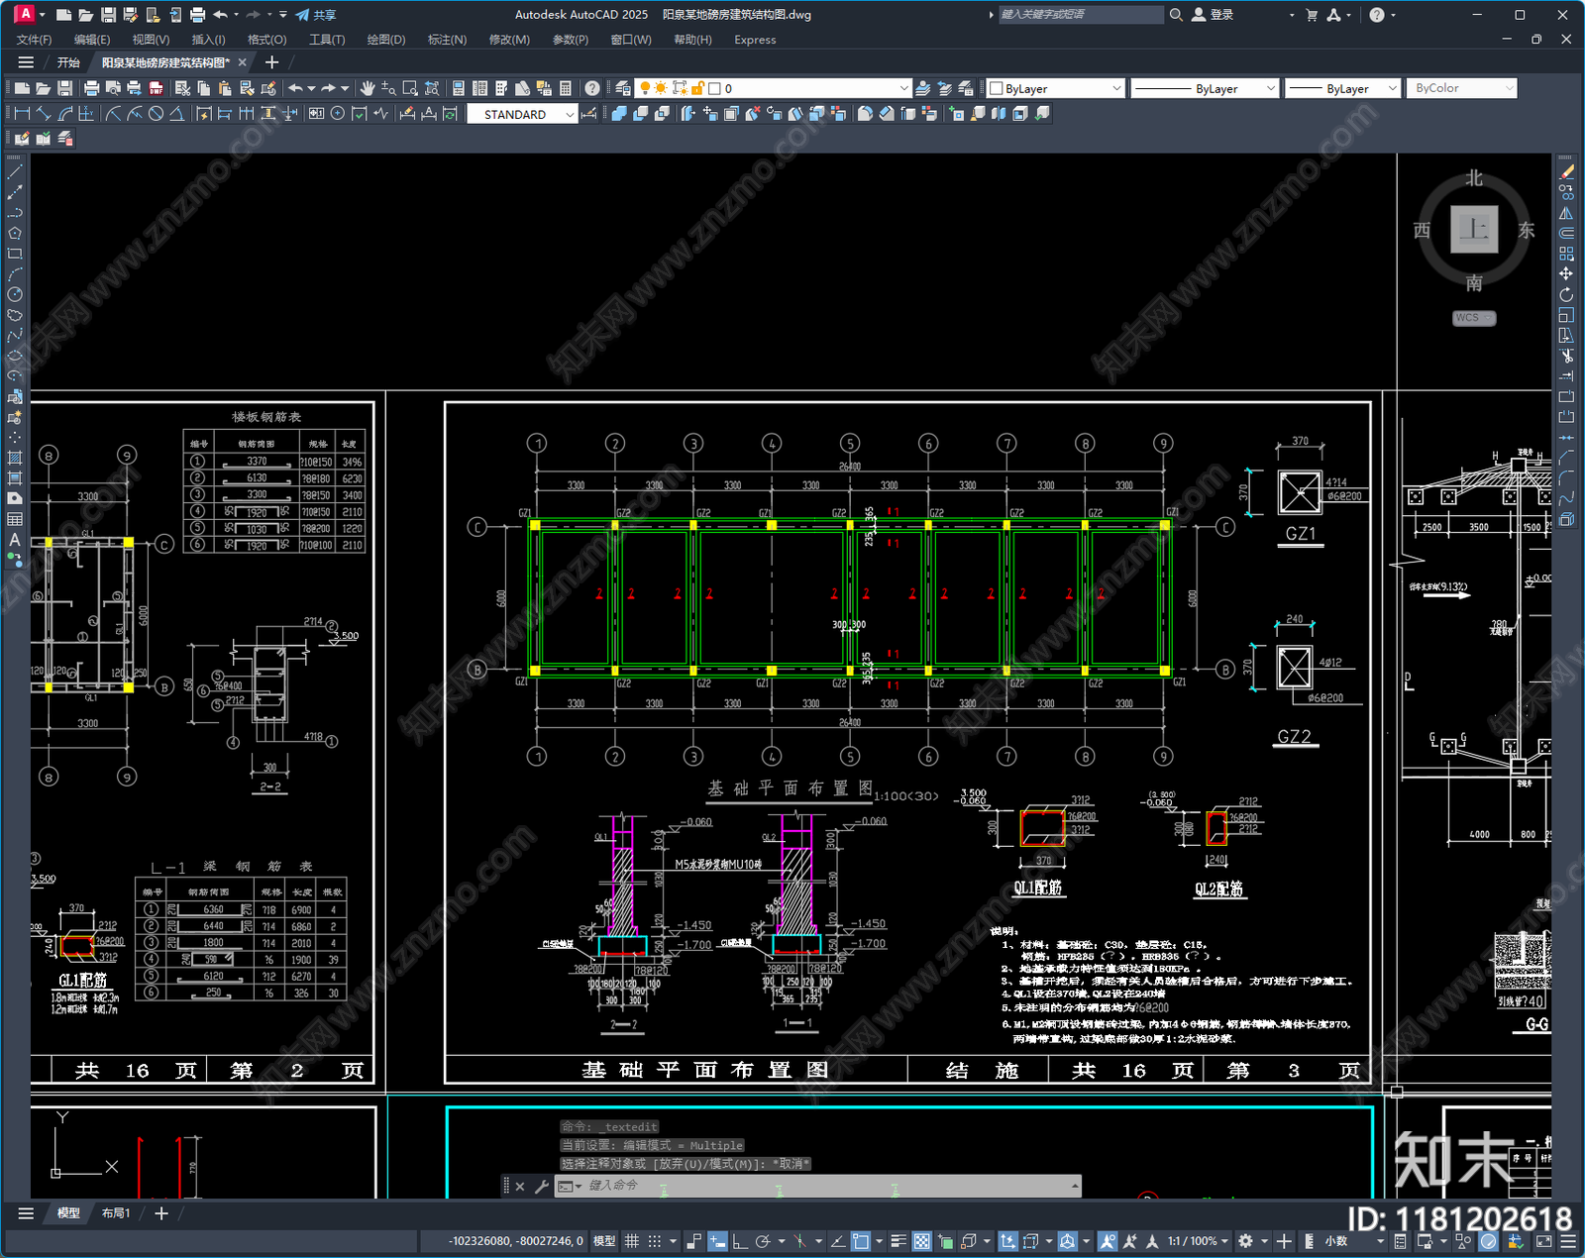Image resolution: width=1585 pixels, height=1258 pixels.
Task: Open the 绘图(D) menu
Action: pos(386,40)
